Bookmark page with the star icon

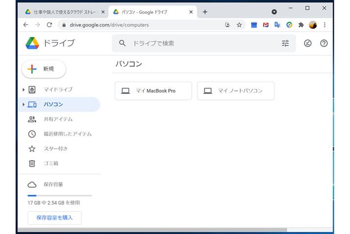pos(239,25)
